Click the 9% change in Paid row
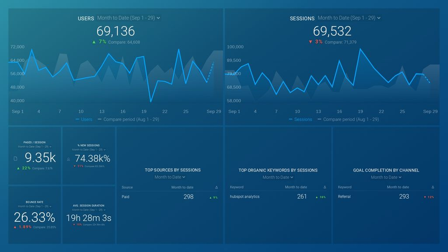448x252 pixels. coord(213,197)
